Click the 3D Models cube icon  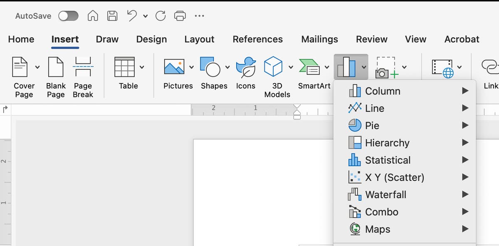(273, 66)
